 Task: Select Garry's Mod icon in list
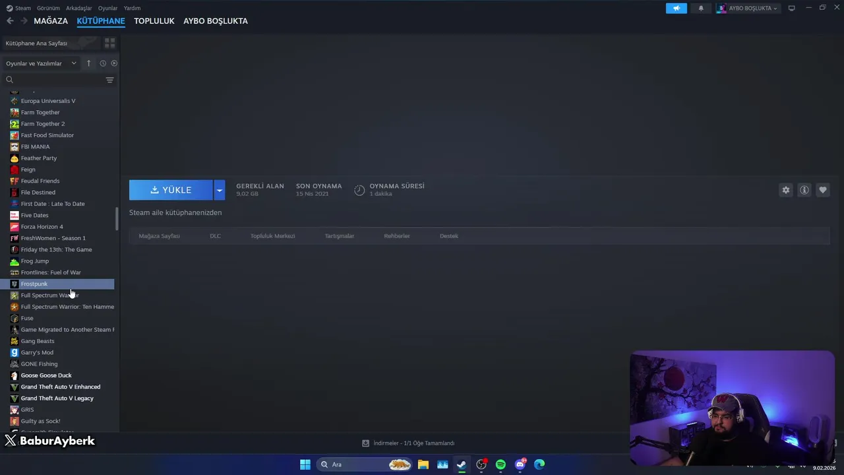(x=15, y=352)
